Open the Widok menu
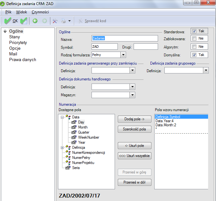Viewport: 216px width, 201px height. pos(22,12)
